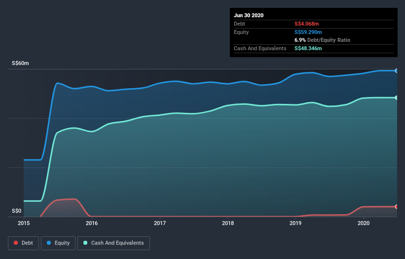
Task: Click the Equity row label in tooltip
Action: tap(241, 32)
